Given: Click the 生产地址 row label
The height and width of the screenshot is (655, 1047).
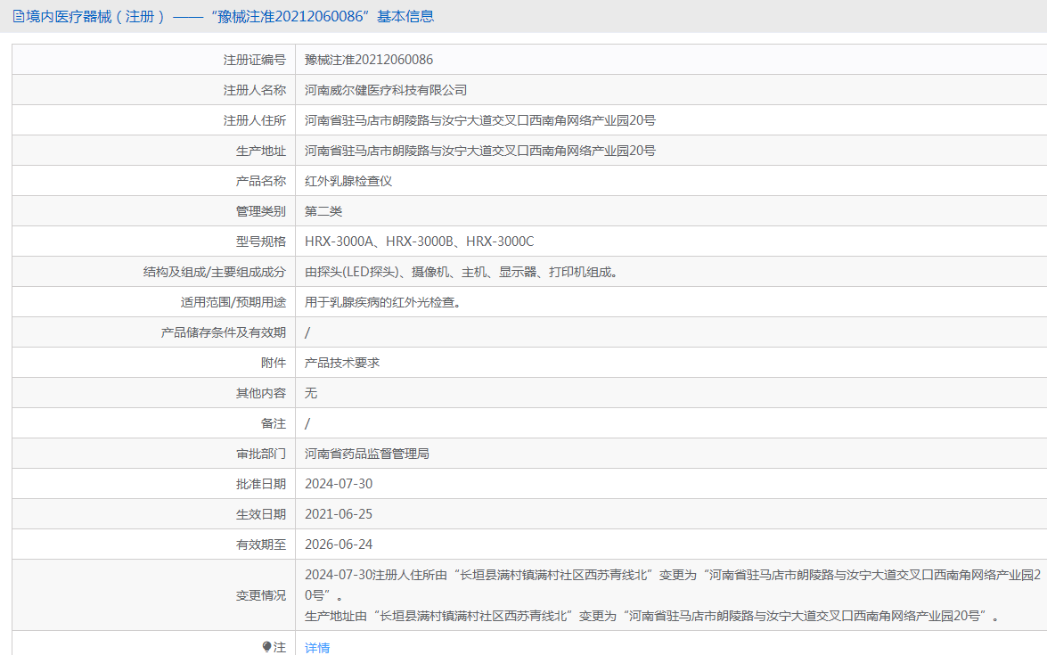Looking at the screenshot, I should pyautogui.click(x=260, y=151).
